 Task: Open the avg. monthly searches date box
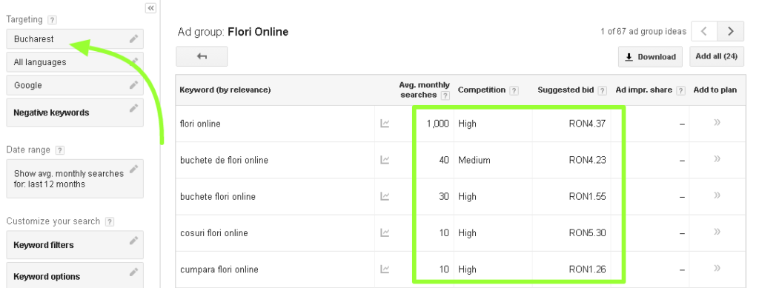pyautogui.click(x=75, y=178)
